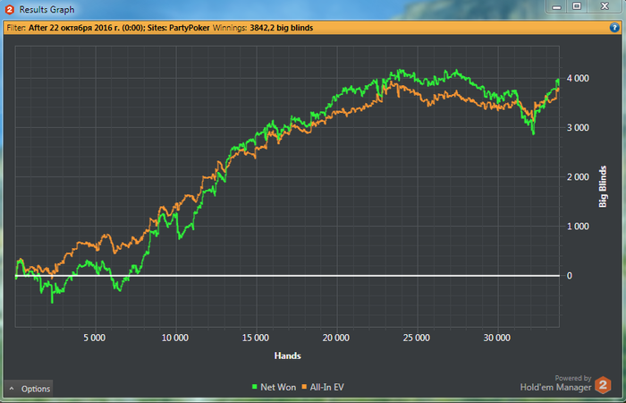Click the Powered by Hold'em Manager text

[555, 383]
